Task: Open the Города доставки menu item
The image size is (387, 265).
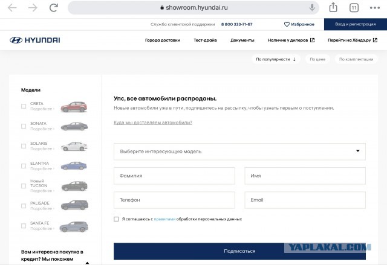Action: pyautogui.click(x=163, y=40)
